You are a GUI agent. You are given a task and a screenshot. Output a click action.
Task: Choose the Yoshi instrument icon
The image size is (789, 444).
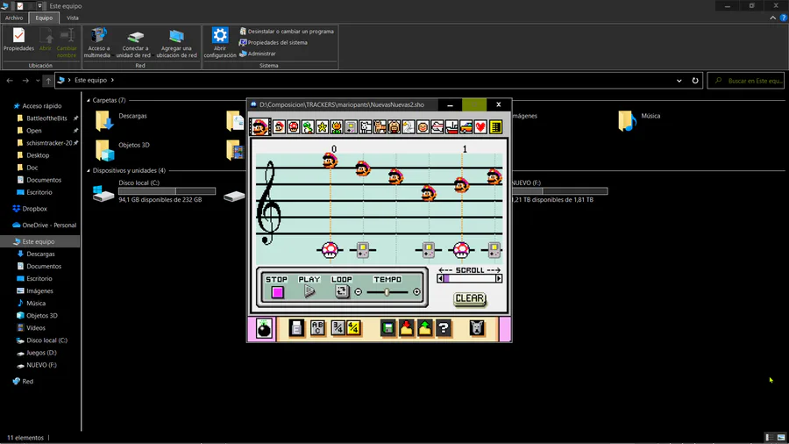(308, 127)
